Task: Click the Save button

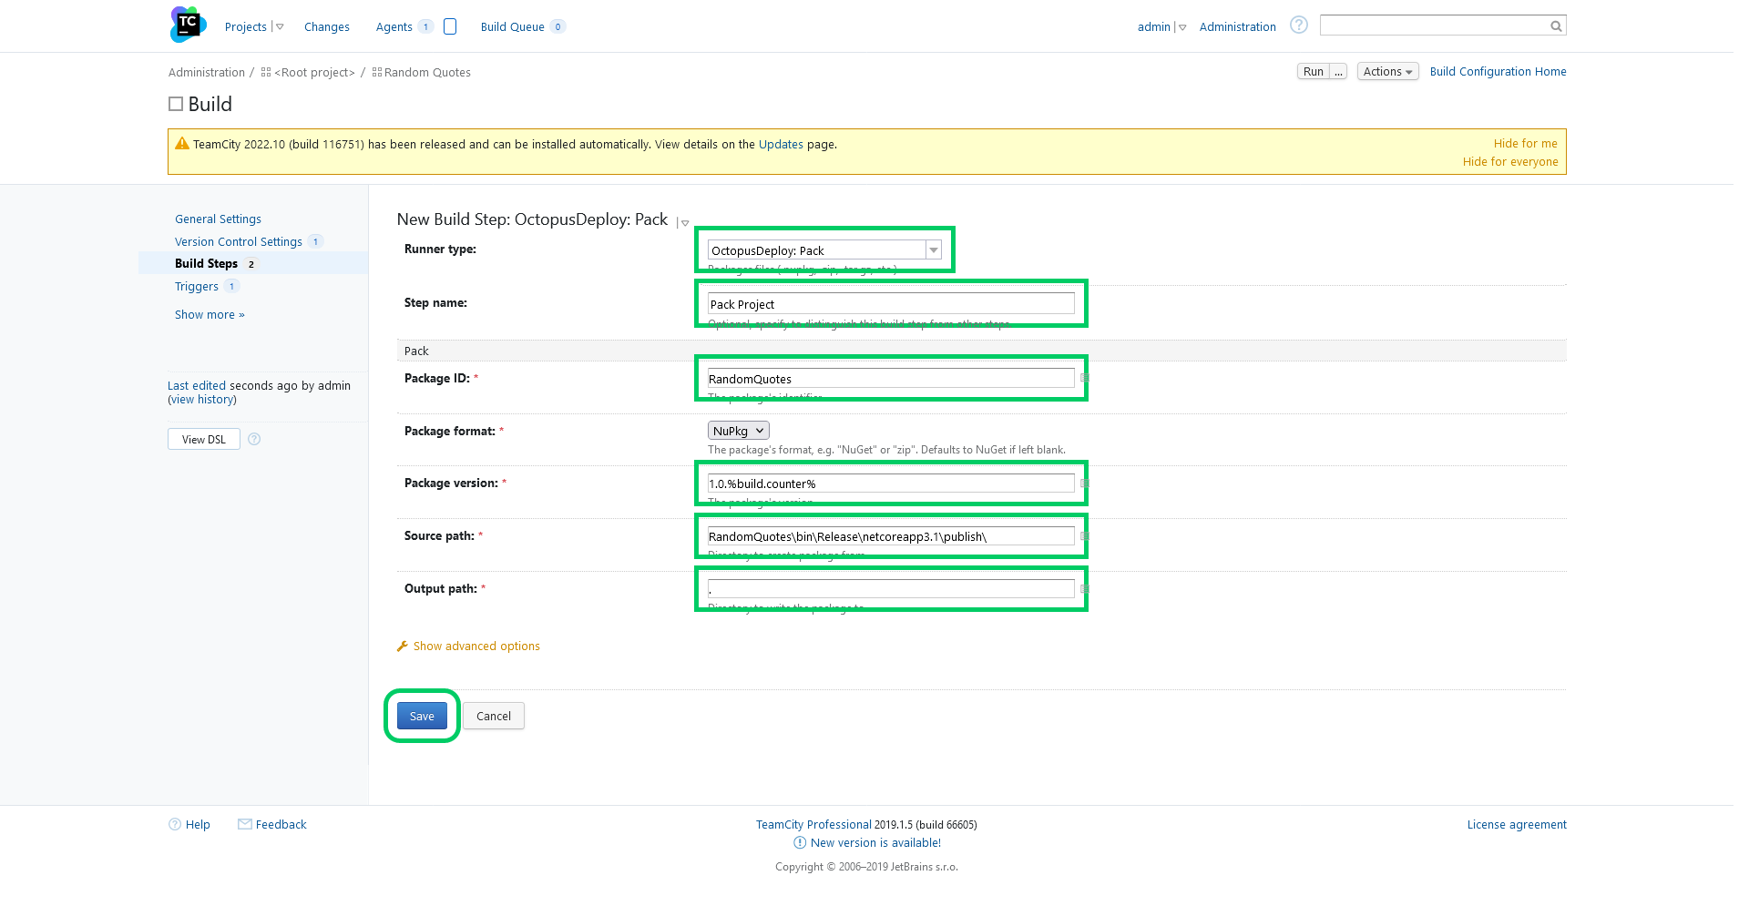Action: point(422,716)
